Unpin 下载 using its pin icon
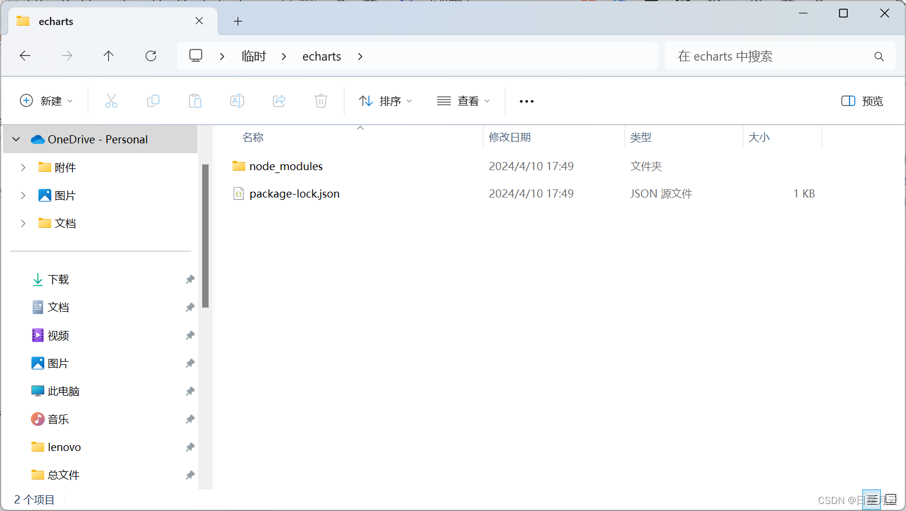 point(190,280)
